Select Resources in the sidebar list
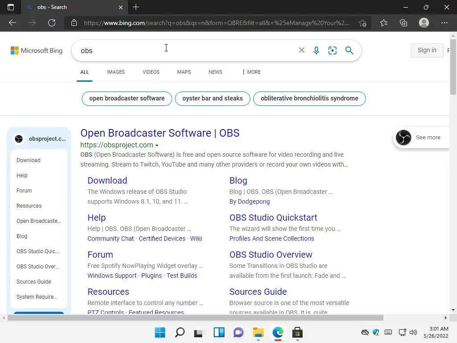The image size is (457, 343). (x=29, y=205)
